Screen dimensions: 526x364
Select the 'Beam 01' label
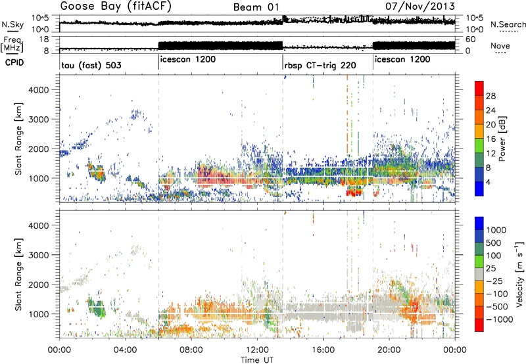(x=256, y=7)
